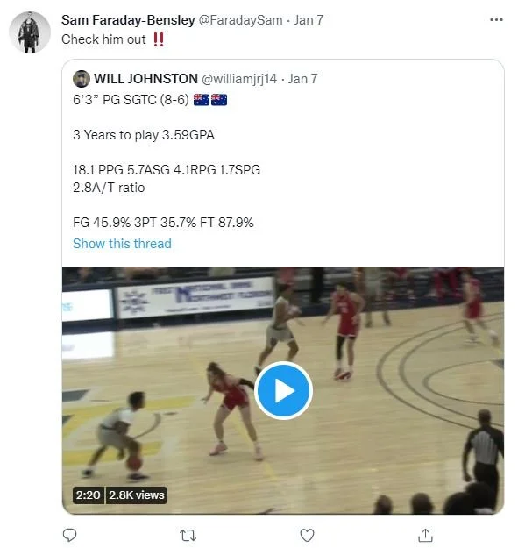Open the @williamjrj14 handle
Image resolution: width=518 pixels, height=548 pixels.
pos(239,79)
